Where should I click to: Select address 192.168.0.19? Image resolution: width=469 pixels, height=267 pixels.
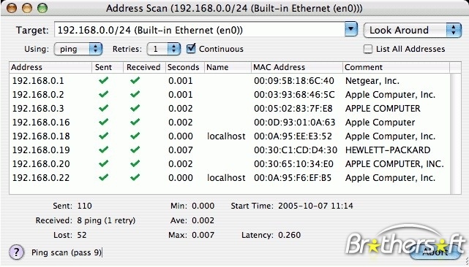pyautogui.click(x=41, y=150)
